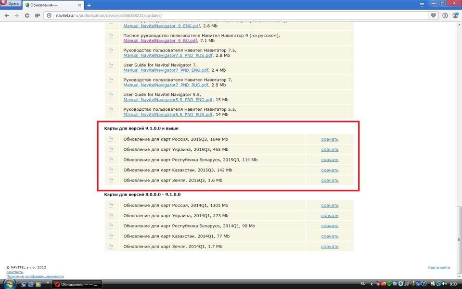
Task: Click file icon beside User Guide Navigator 5.5
Action: pyautogui.click(x=111, y=95)
